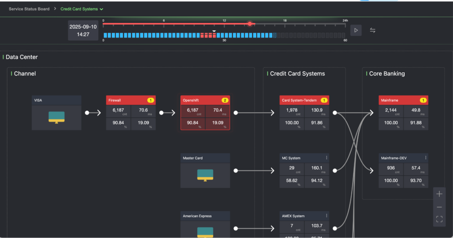Click the Card System-Tendem node header

[x=299, y=100]
